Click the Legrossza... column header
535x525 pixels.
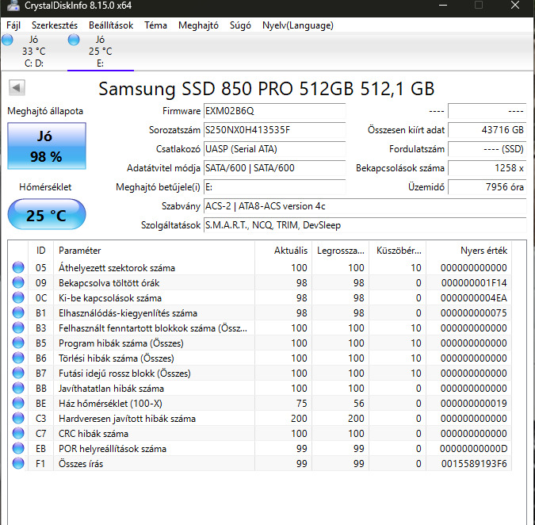click(x=341, y=251)
